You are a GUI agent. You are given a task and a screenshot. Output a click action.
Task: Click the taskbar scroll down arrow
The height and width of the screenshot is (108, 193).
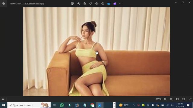point(114,106)
